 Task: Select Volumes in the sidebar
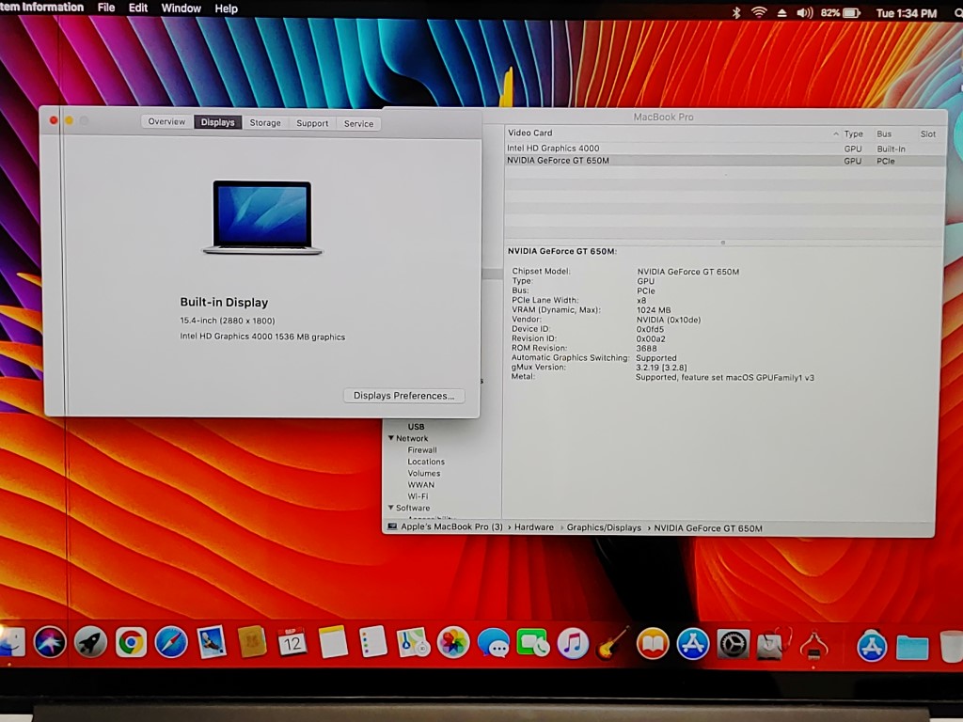tap(424, 474)
